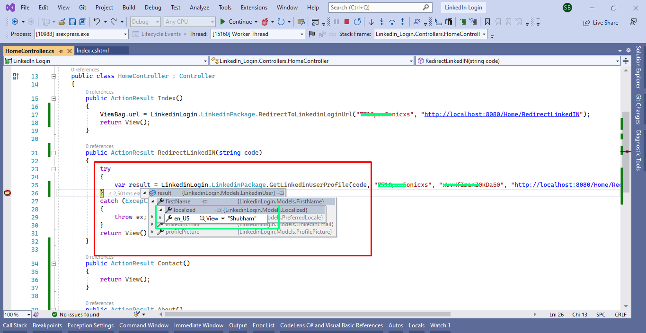Open the File menu
Image resolution: width=646 pixels, height=333 pixels.
pyautogui.click(x=25, y=8)
